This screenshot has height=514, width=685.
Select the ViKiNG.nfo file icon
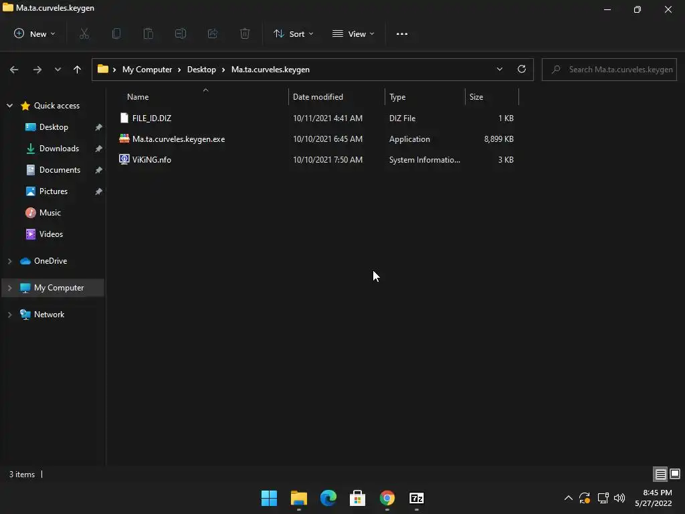tap(124, 159)
